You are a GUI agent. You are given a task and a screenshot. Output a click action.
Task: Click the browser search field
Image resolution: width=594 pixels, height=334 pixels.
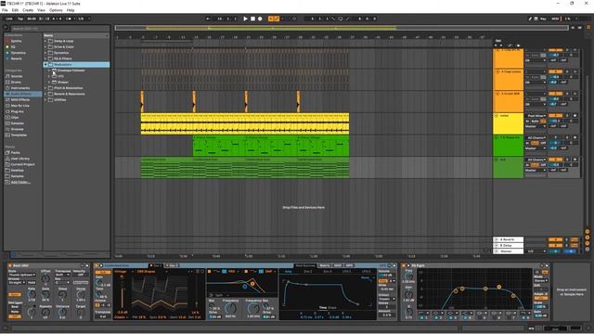pos(59,28)
